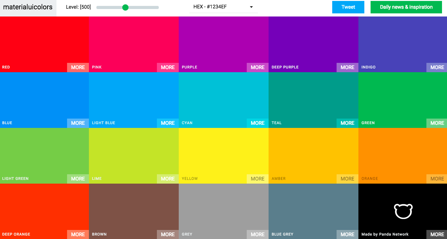Open MORE shades for Amber

point(347,179)
